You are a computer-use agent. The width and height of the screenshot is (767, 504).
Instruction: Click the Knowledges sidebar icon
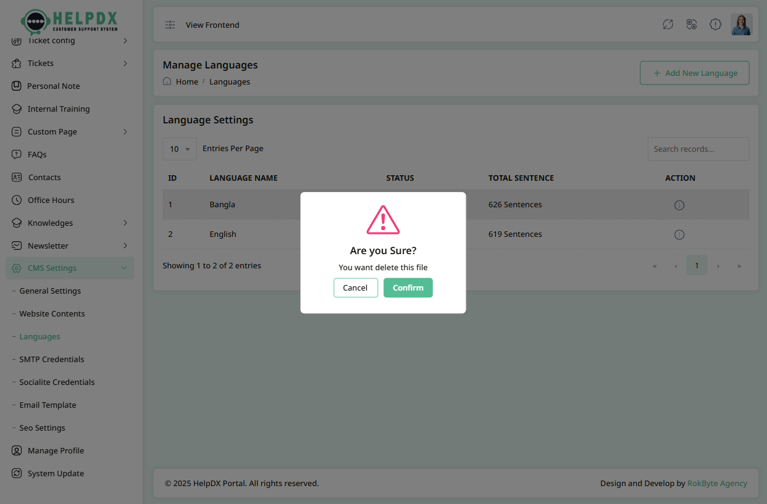(x=17, y=223)
